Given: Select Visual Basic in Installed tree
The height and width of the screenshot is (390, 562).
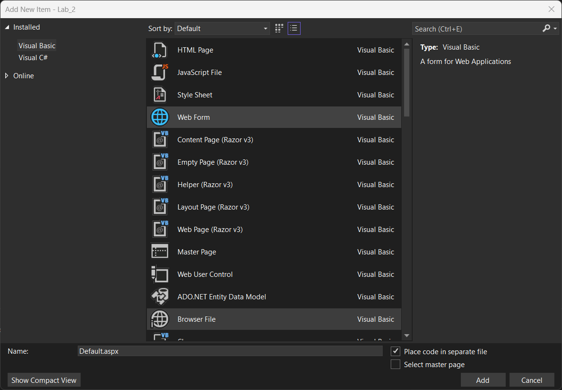Looking at the screenshot, I should [37, 45].
